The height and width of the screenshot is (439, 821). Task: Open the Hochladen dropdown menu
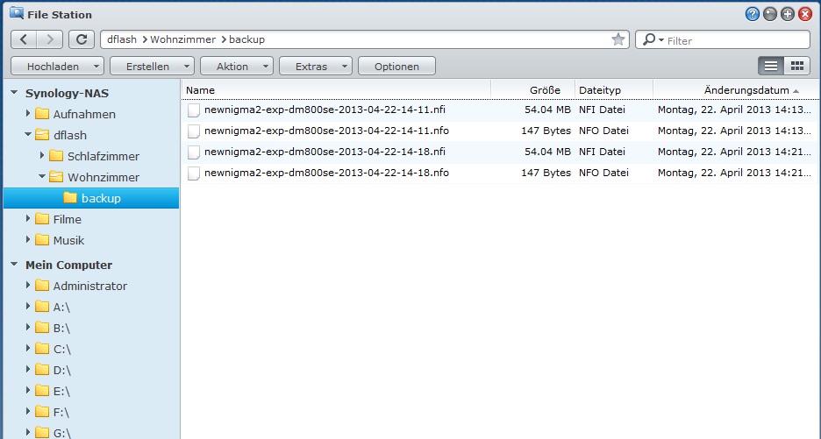[x=57, y=66]
